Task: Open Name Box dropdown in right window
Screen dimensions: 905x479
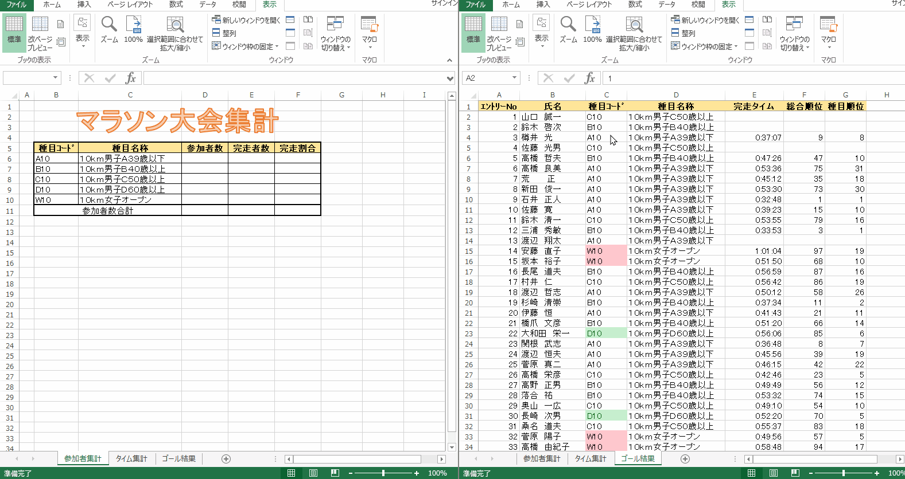Action: (x=514, y=78)
